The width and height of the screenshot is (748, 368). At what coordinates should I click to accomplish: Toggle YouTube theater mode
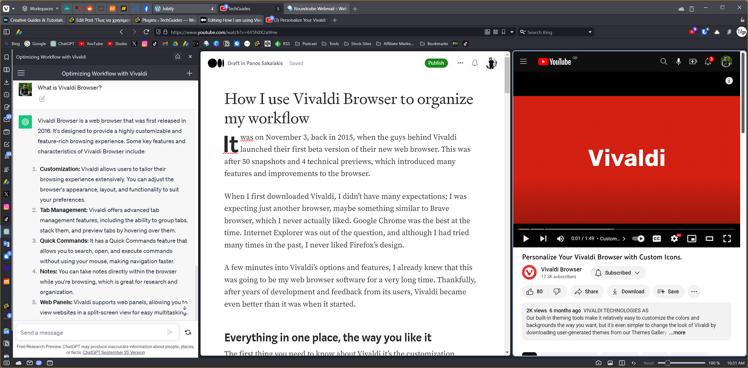point(709,239)
